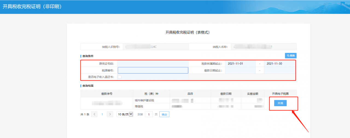The image size is (350, 138).
Task: Select page number 1 in pagination
Action: pyautogui.click(x=102, y=114)
